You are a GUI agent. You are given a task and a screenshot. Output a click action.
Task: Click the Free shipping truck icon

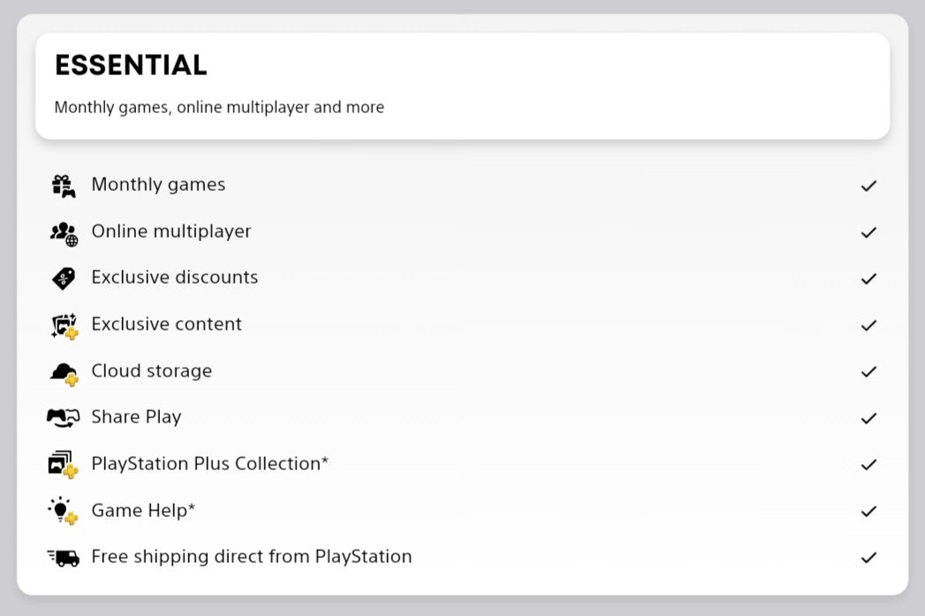(63, 558)
